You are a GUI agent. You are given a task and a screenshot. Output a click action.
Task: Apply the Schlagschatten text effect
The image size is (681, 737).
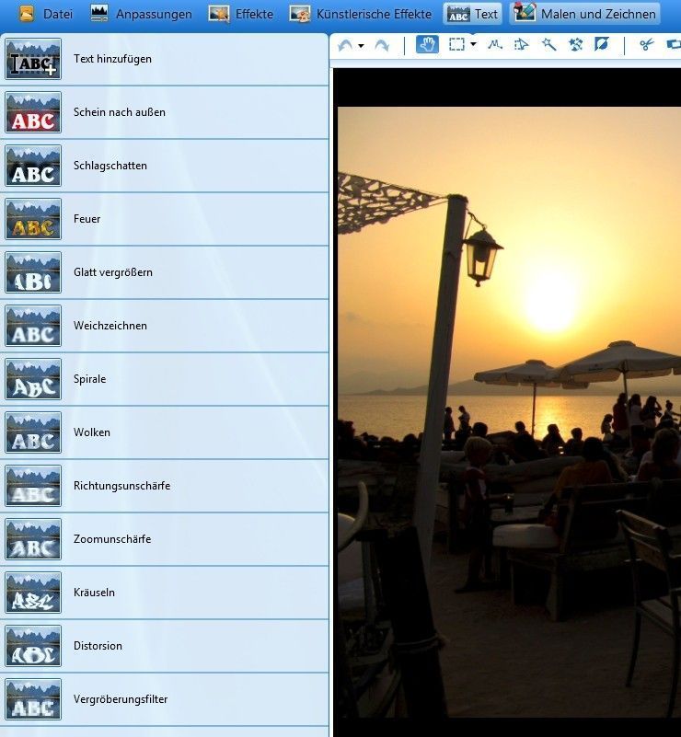110,166
